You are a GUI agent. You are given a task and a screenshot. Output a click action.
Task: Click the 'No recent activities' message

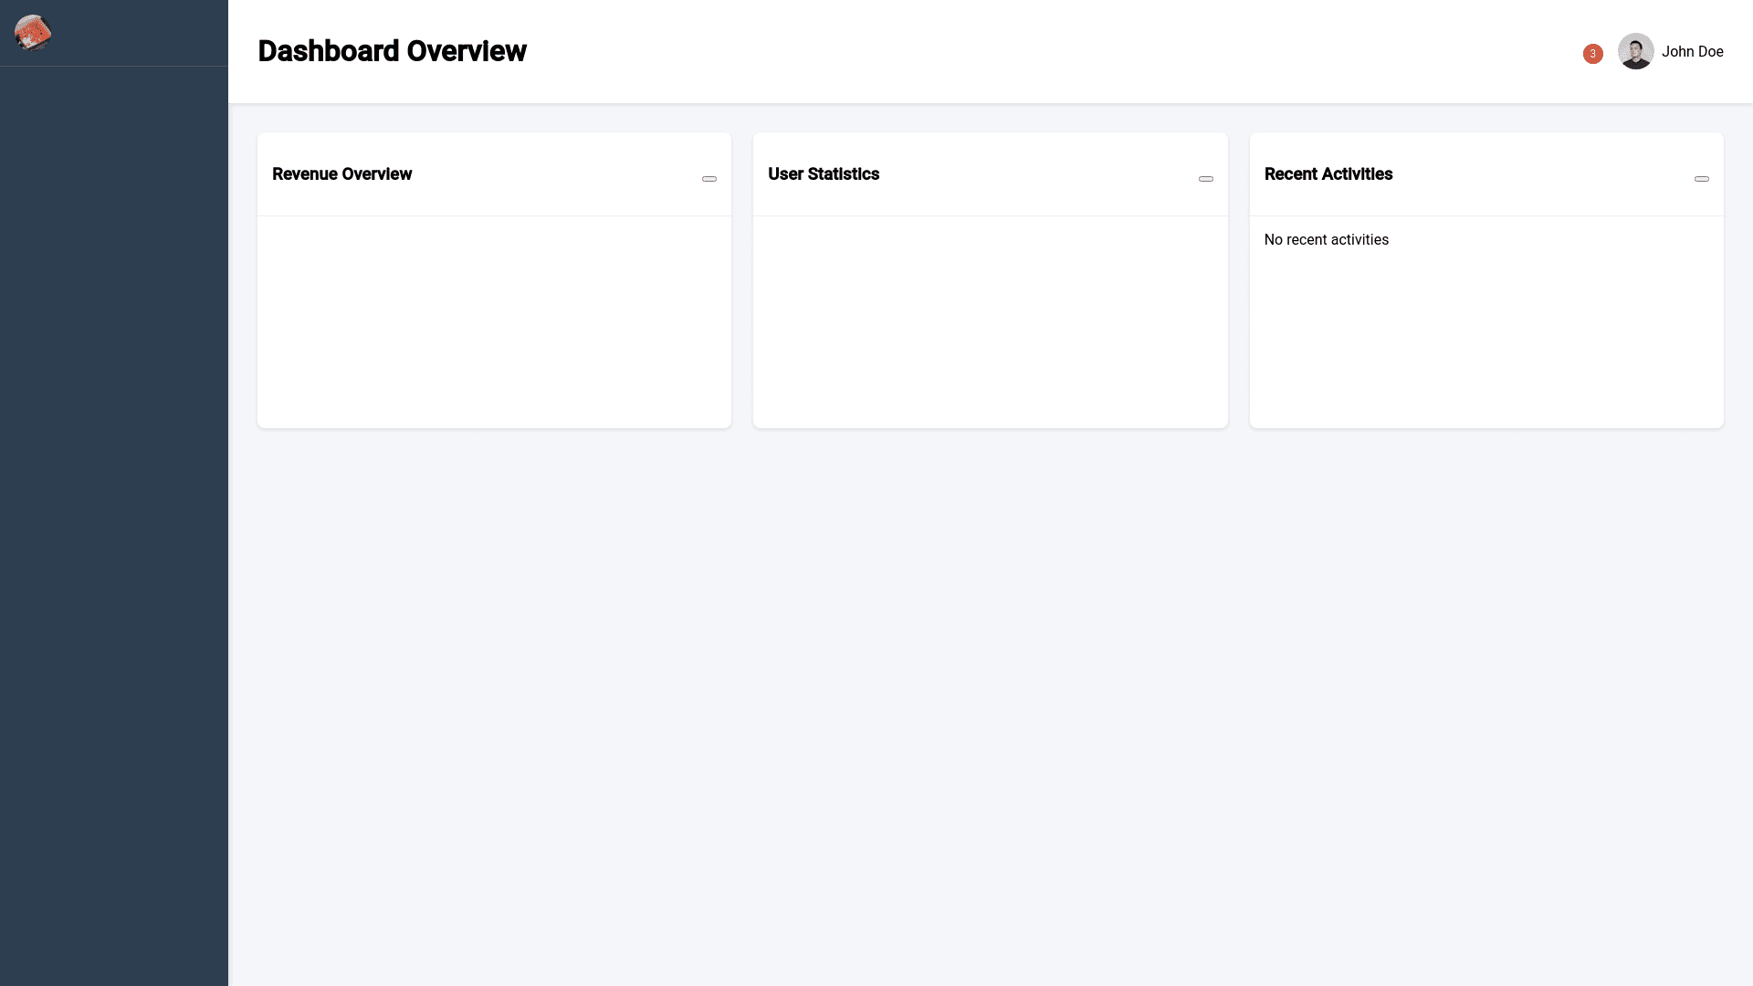coord(1326,240)
